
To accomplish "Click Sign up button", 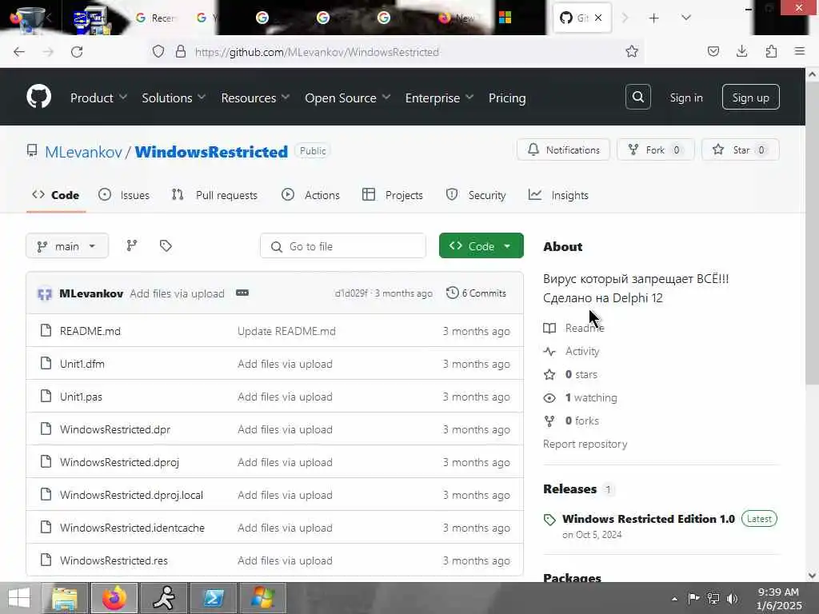I will point(750,97).
